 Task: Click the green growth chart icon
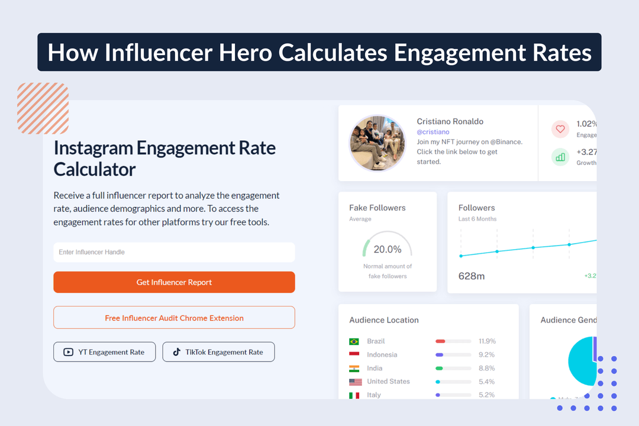(x=560, y=157)
